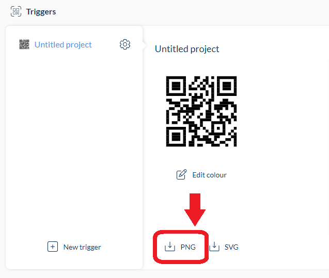Click the Untitled project heading

pos(187,49)
